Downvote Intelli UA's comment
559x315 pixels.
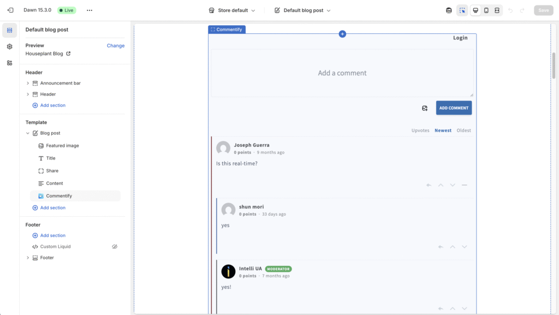464,308
